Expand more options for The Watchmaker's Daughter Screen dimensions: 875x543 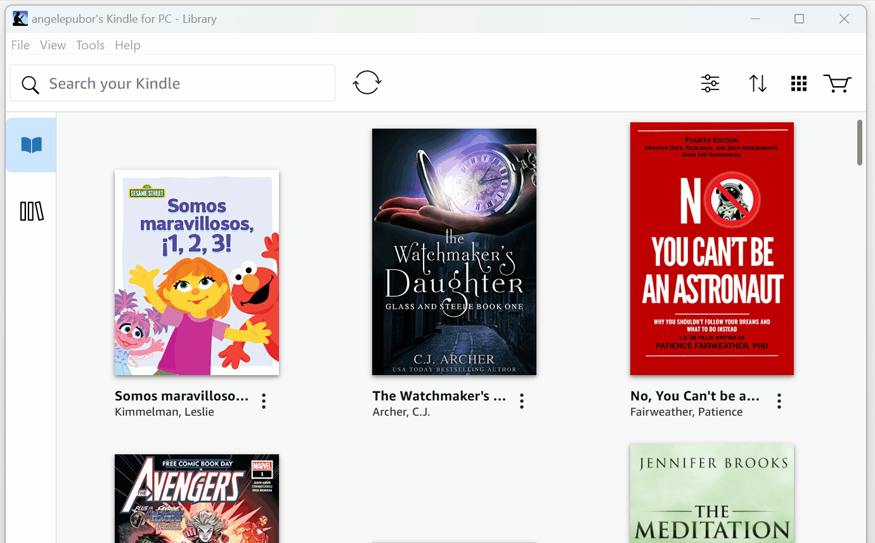click(x=522, y=401)
